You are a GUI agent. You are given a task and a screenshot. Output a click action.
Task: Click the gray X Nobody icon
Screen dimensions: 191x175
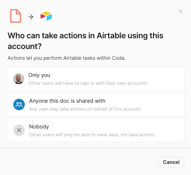pyautogui.click(x=19, y=130)
